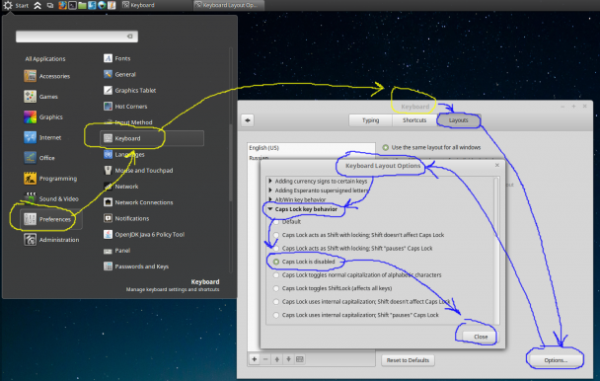Open the file manager panel launcher
Image resolution: width=600 pixels, height=381 pixels.
(82, 5)
